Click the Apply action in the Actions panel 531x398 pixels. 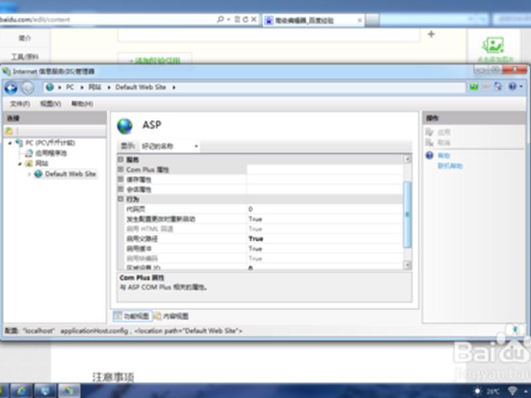coord(443,132)
